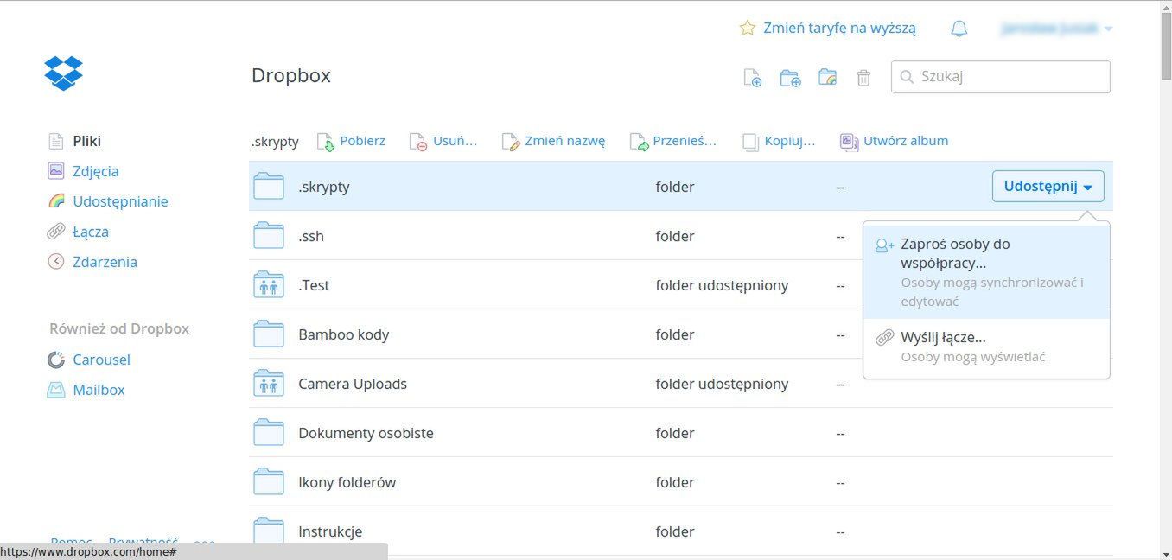Open the .ssh folder name
This screenshot has height=560, width=1172.
[x=311, y=236]
